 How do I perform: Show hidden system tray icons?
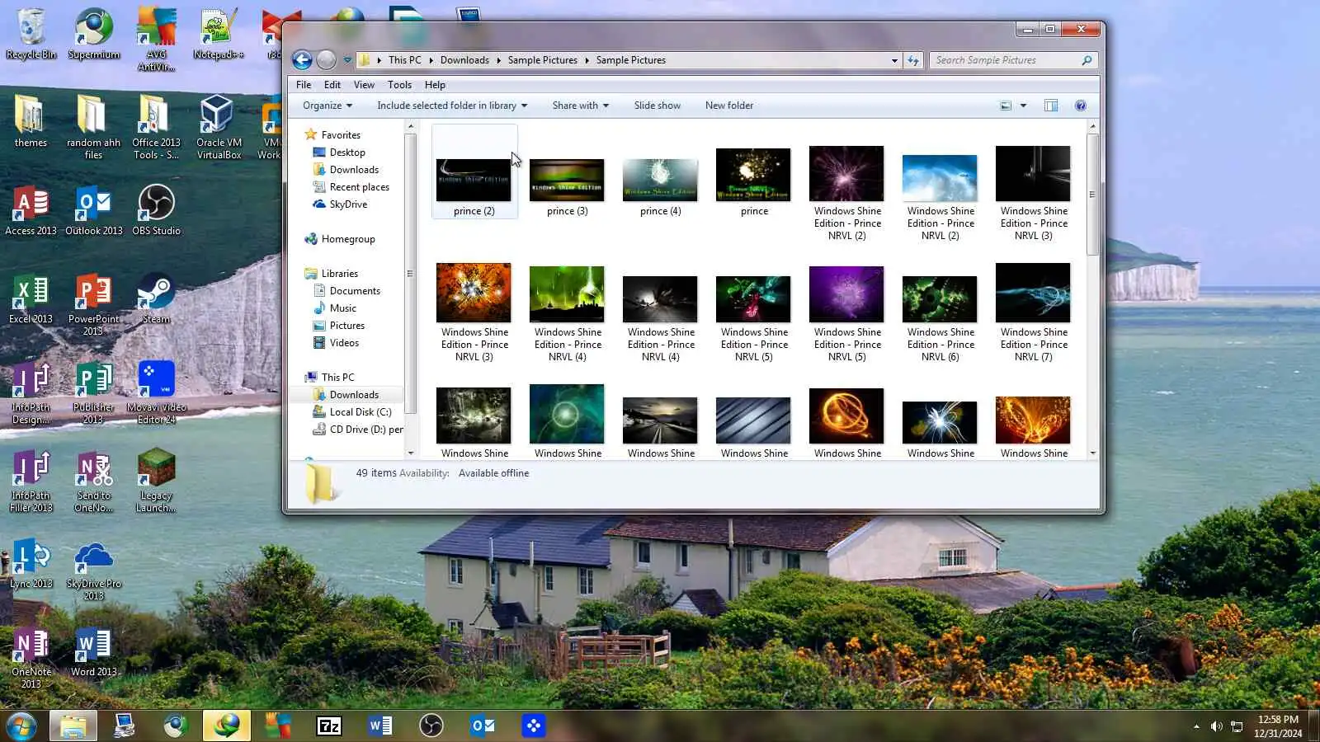coord(1196,726)
